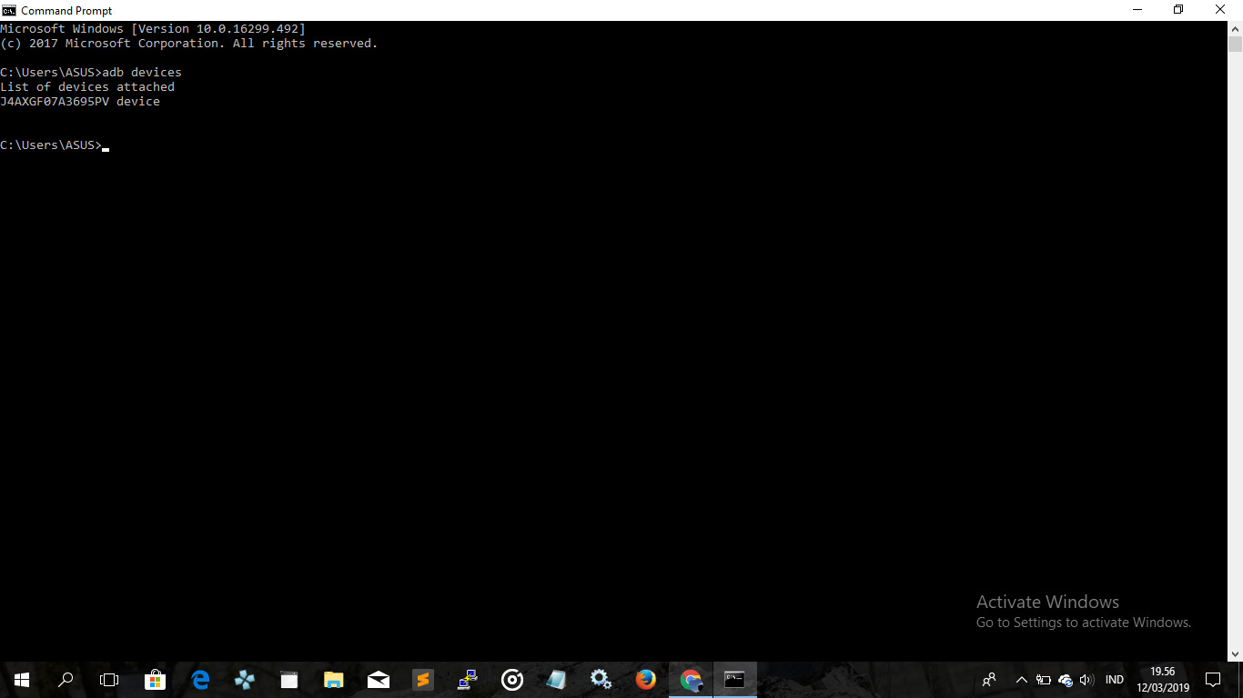
Task: Open the Mail app from the taskbar
Action: [378, 679]
